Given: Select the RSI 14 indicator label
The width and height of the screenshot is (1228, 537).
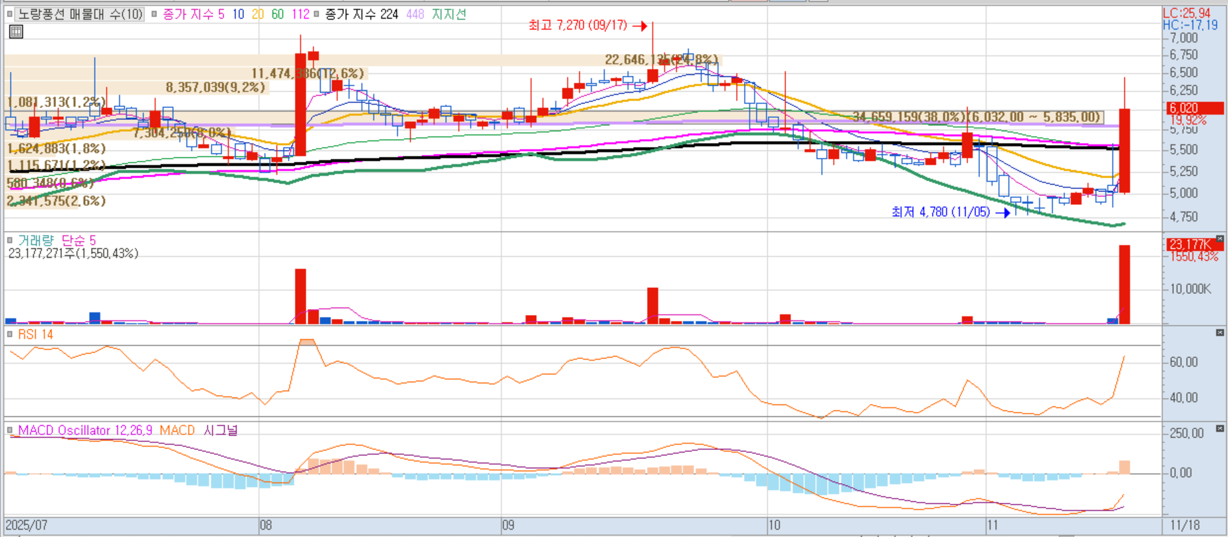Looking at the screenshot, I should point(36,334).
